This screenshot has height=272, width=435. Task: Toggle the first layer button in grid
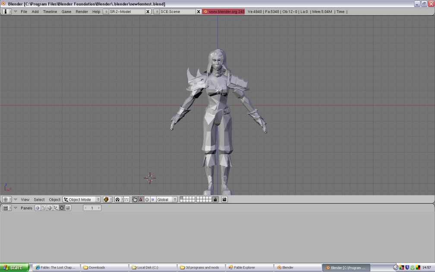click(182, 198)
